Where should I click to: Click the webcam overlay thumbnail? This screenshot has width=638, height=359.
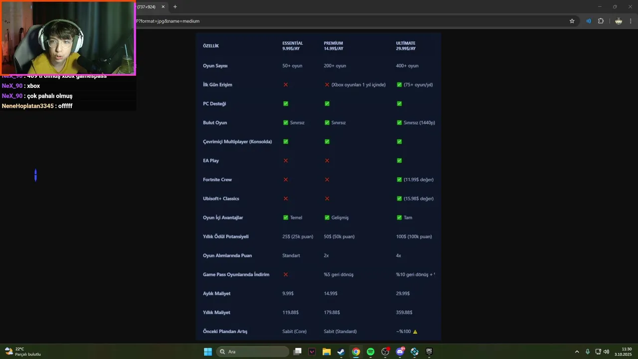coord(68,38)
